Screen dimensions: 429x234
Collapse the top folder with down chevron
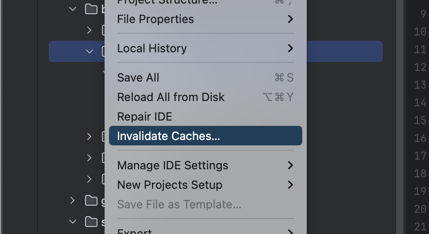73,9
